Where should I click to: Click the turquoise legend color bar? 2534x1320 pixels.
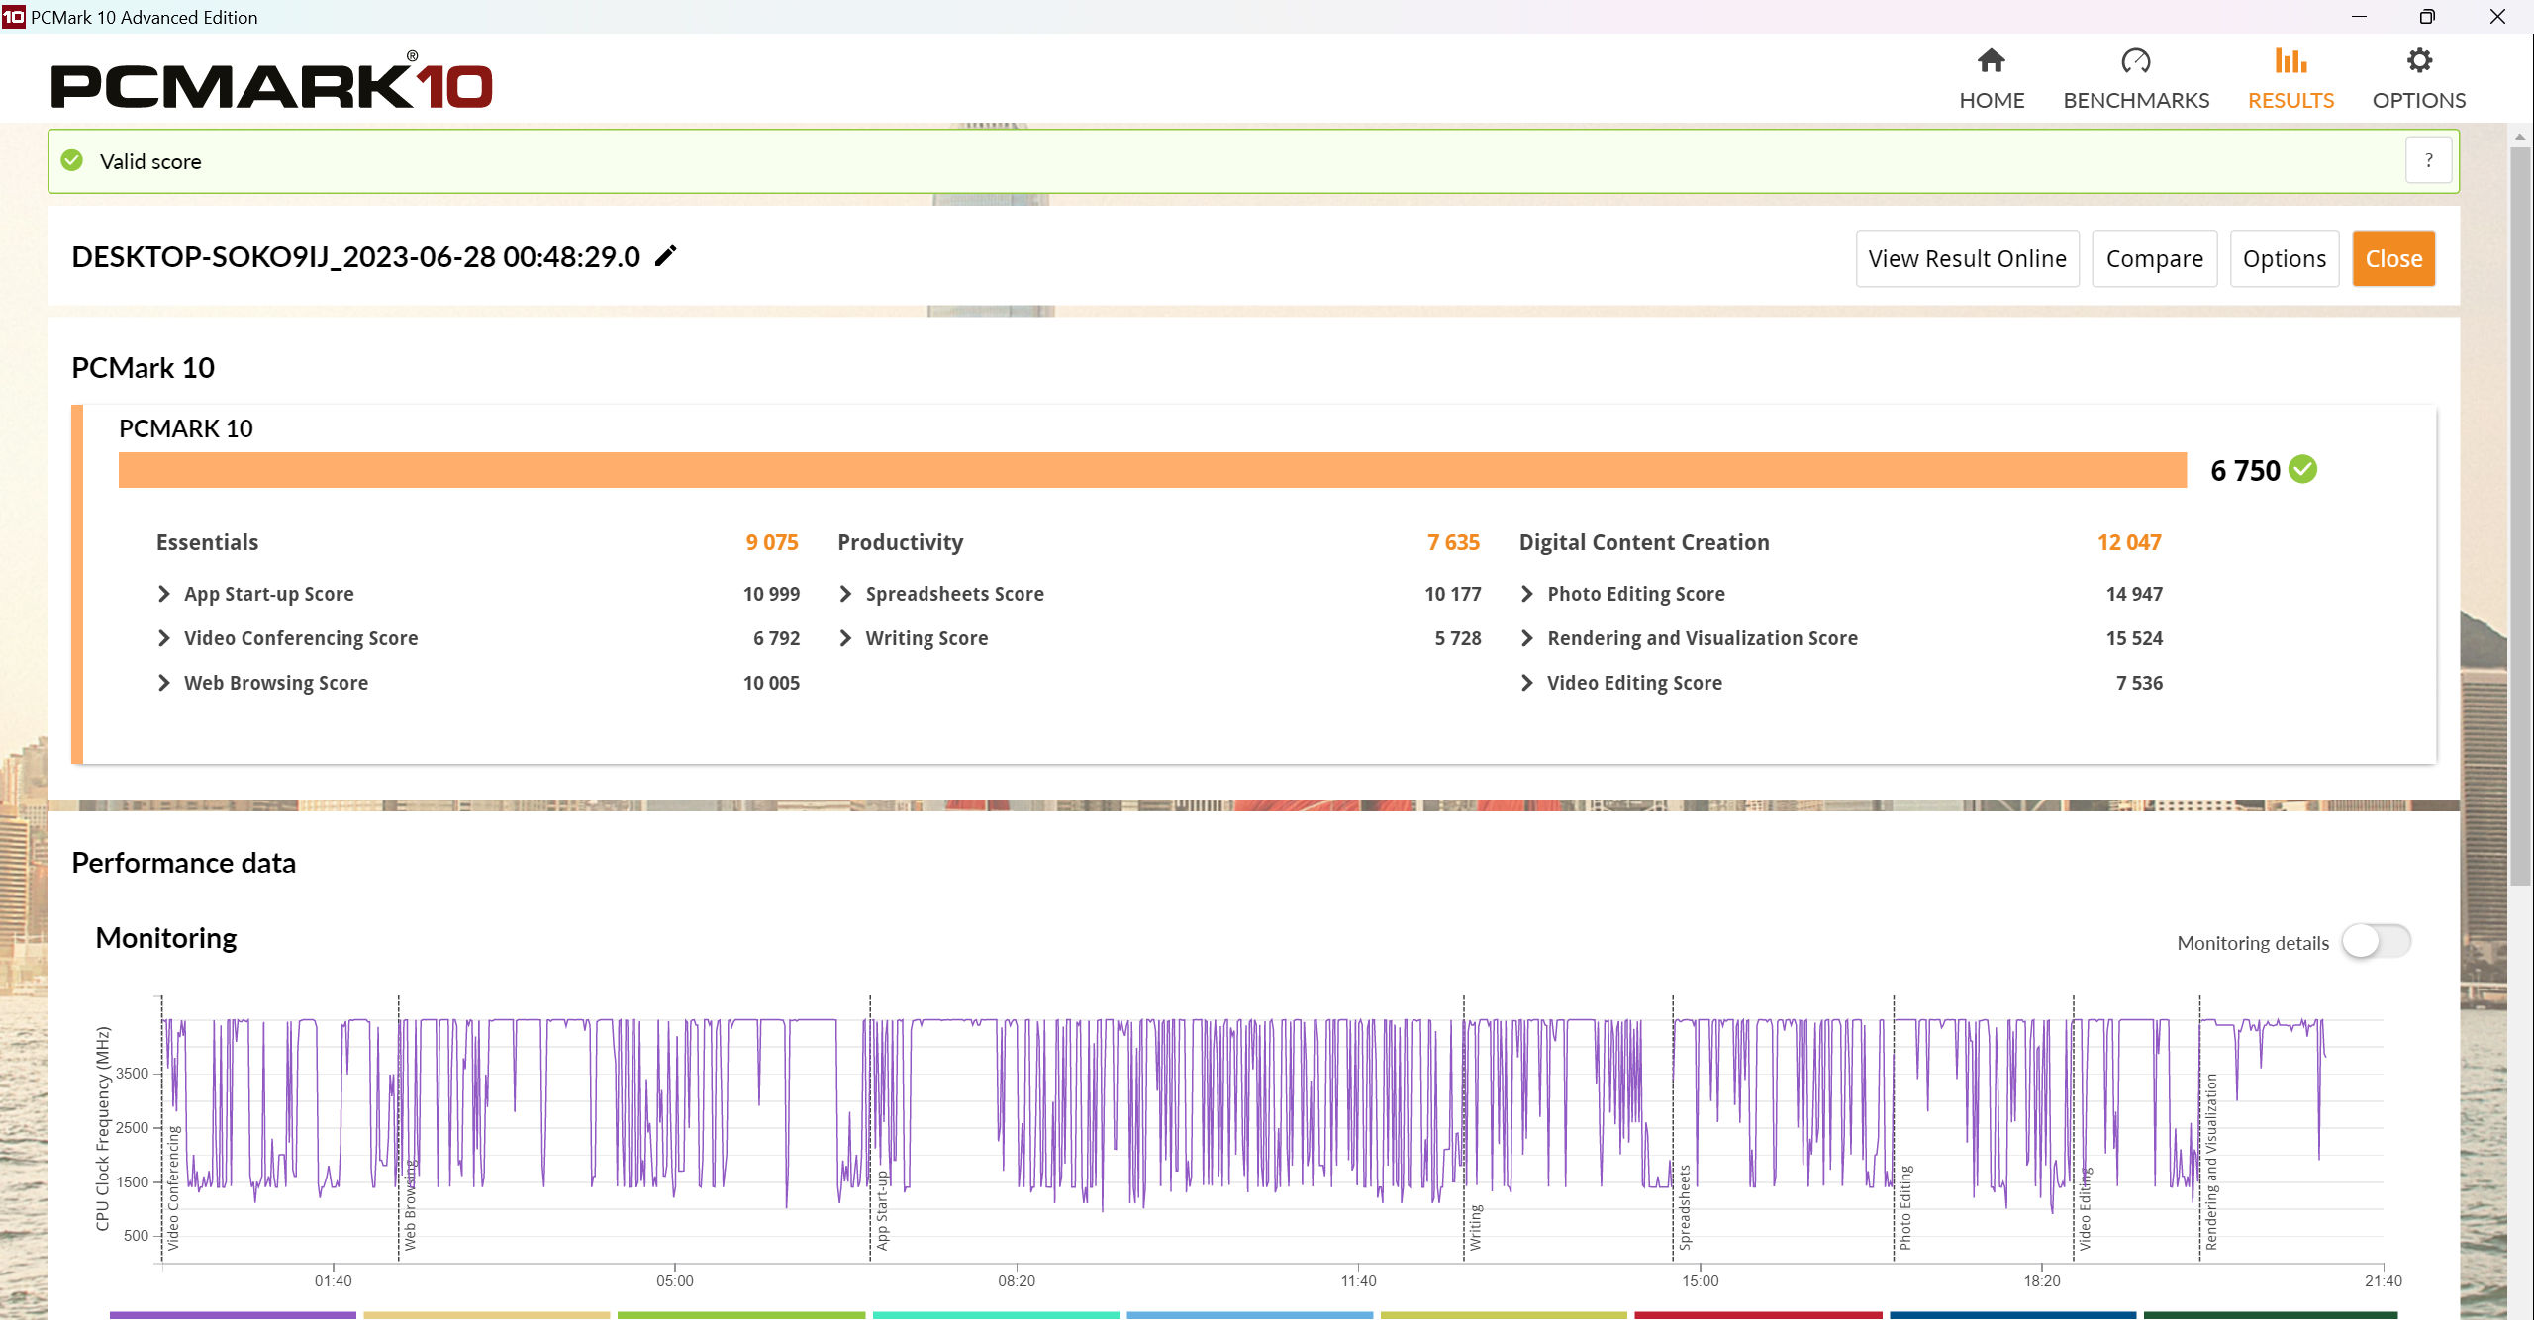[x=996, y=1315]
